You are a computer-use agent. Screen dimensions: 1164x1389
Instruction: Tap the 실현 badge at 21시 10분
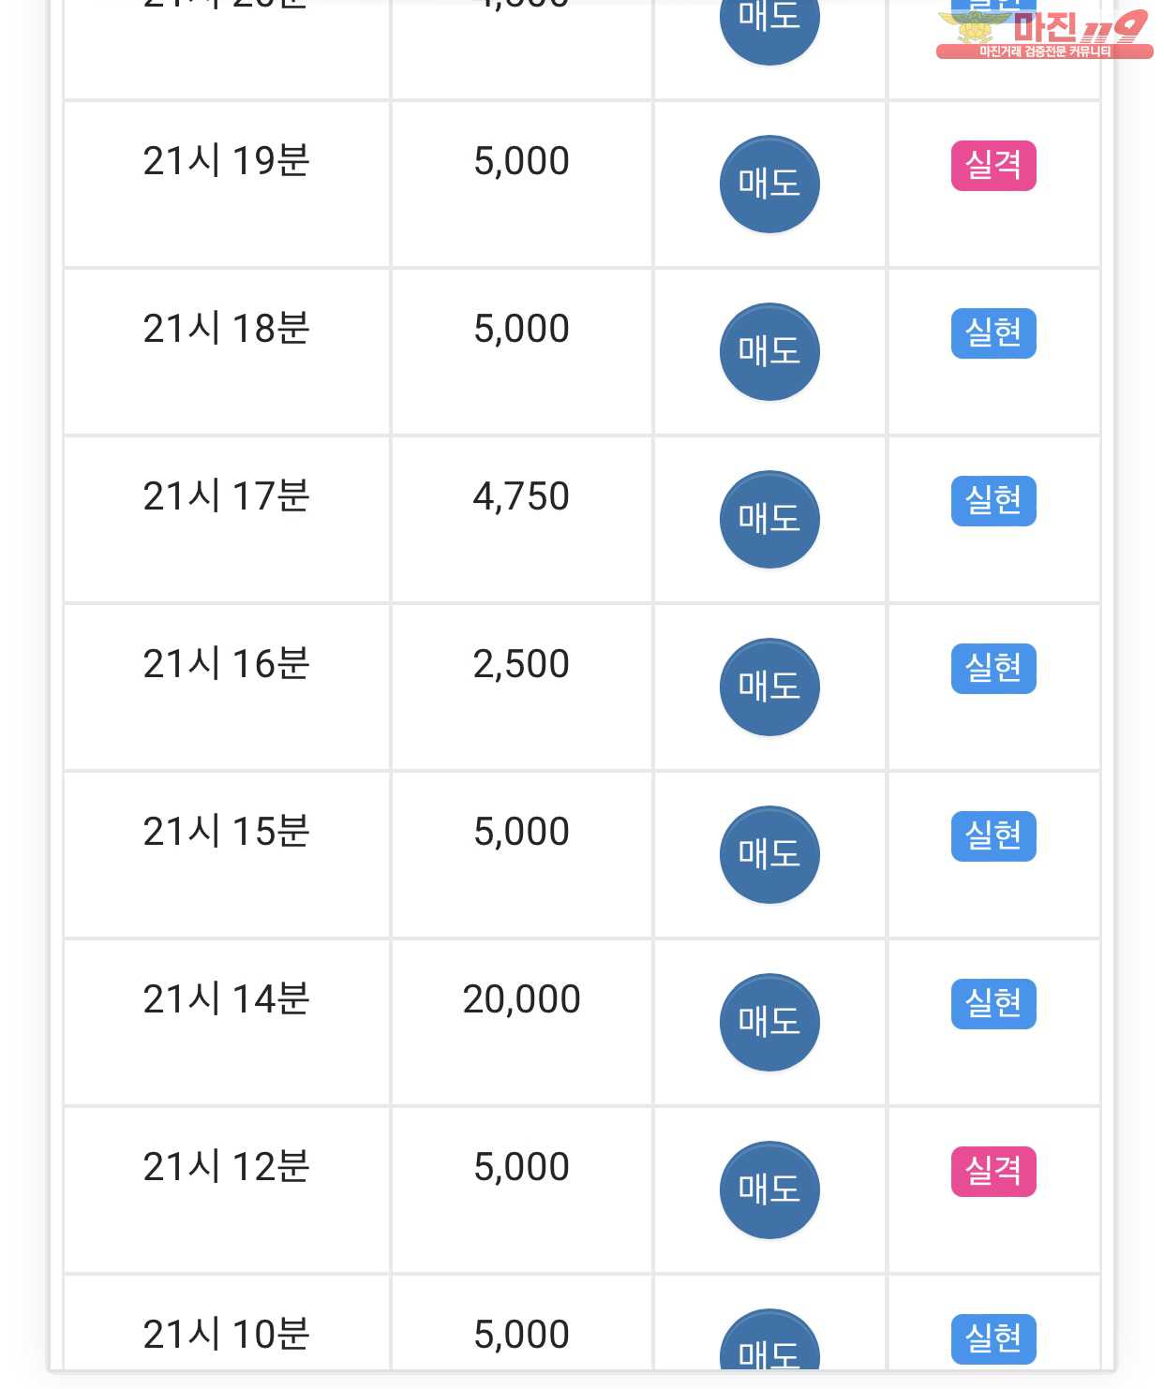pyautogui.click(x=993, y=1339)
